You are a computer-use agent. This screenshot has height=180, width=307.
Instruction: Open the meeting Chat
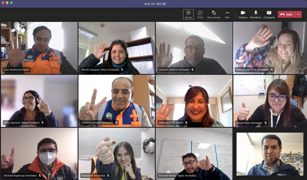200,14
